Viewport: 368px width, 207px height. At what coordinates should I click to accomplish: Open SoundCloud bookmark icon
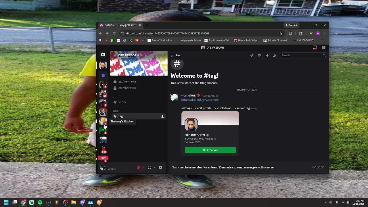coord(137,41)
